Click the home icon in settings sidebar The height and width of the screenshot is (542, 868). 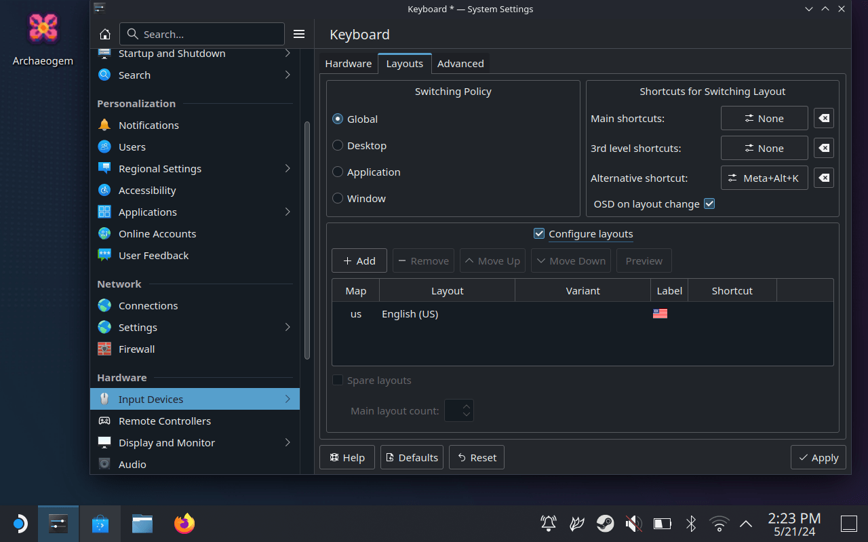[x=105, y=34]
